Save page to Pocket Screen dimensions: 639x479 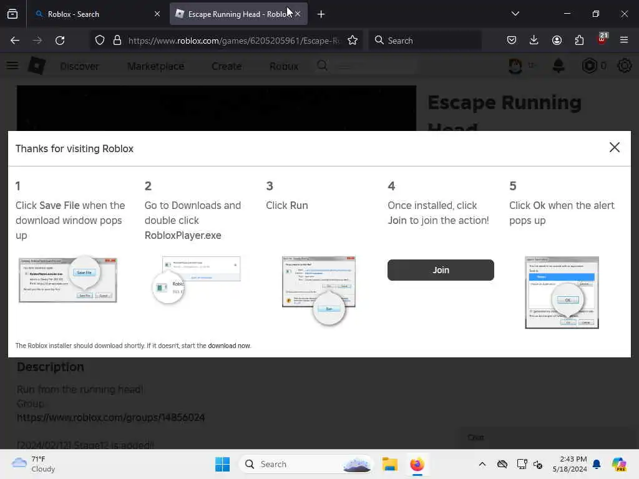pos(512,41)
